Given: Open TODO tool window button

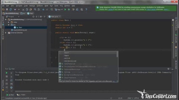Looking at the screenshot, I should (x=21, y=95).
